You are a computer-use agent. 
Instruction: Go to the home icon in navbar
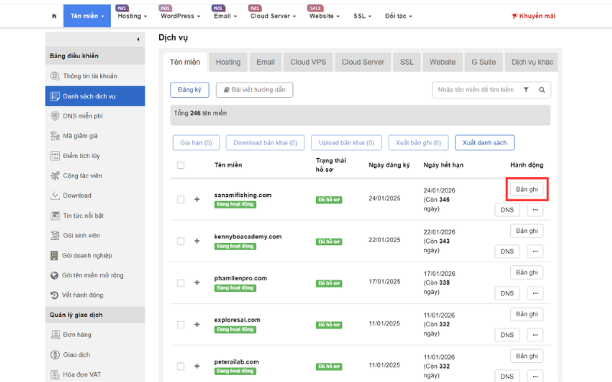click(54, 16)
